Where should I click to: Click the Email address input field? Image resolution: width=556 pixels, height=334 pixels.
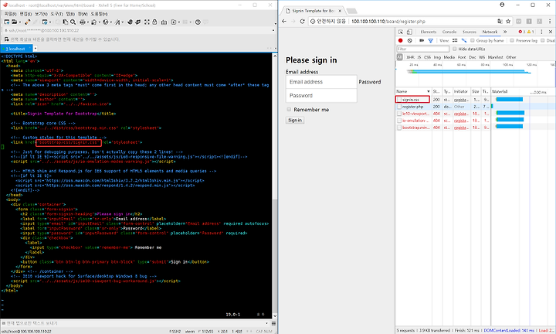pos(321,82)
